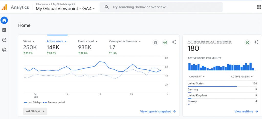Open the Reports bar-chart sidebar icon

tap(4, 30)
